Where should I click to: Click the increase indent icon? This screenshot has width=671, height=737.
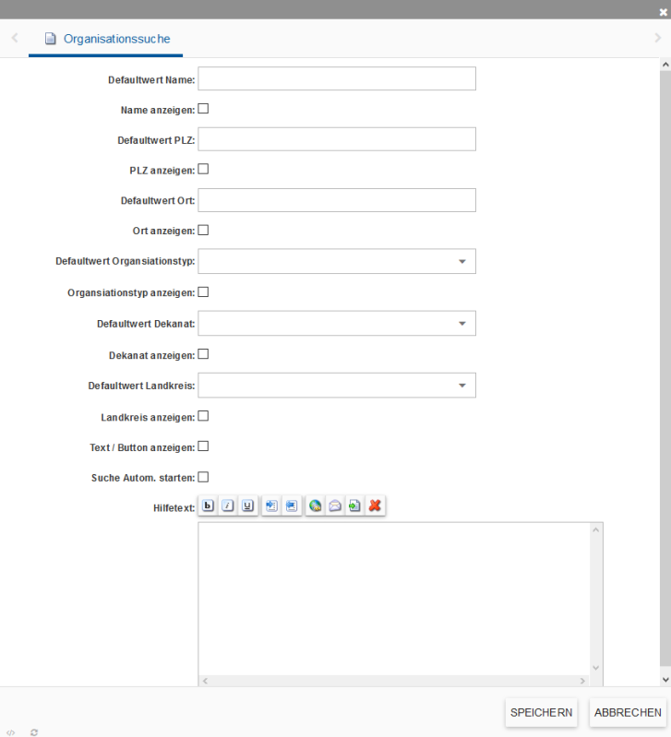pyautogui.click(x=271, y=505)
